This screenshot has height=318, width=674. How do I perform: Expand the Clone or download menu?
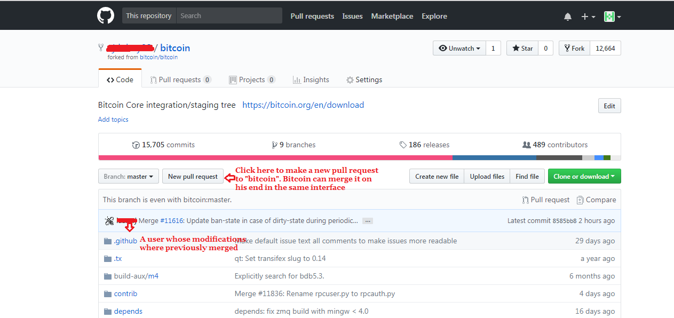[x=584, y=177]
